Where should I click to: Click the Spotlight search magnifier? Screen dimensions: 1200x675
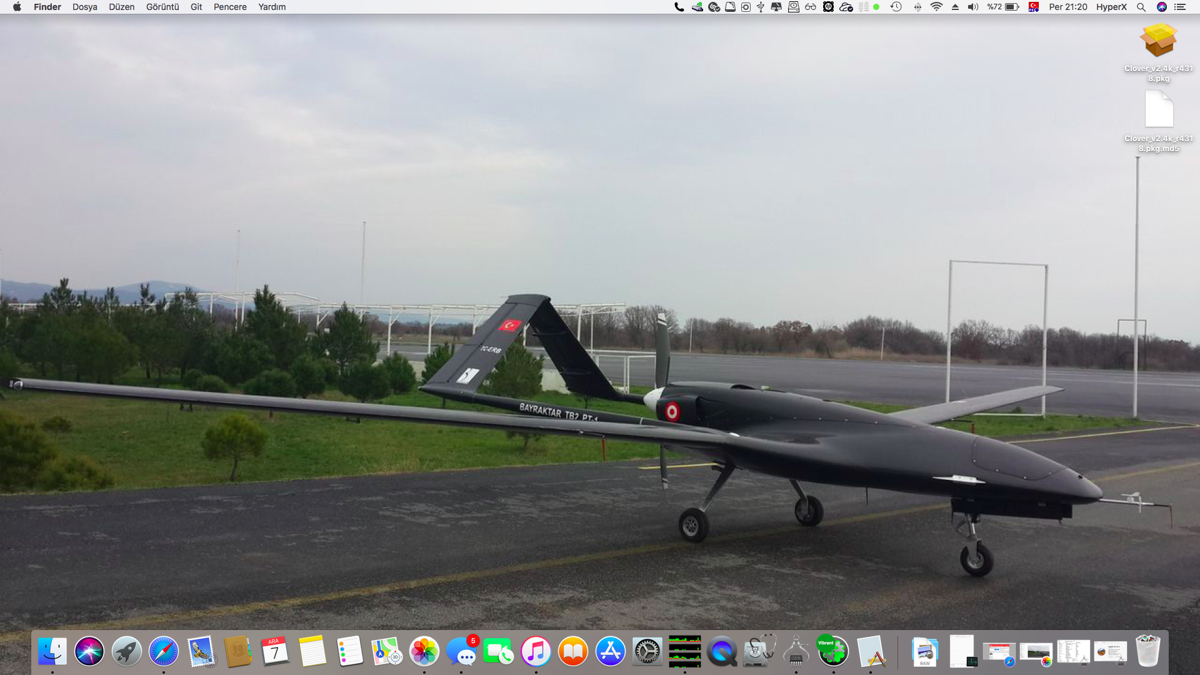point(1141,7)
